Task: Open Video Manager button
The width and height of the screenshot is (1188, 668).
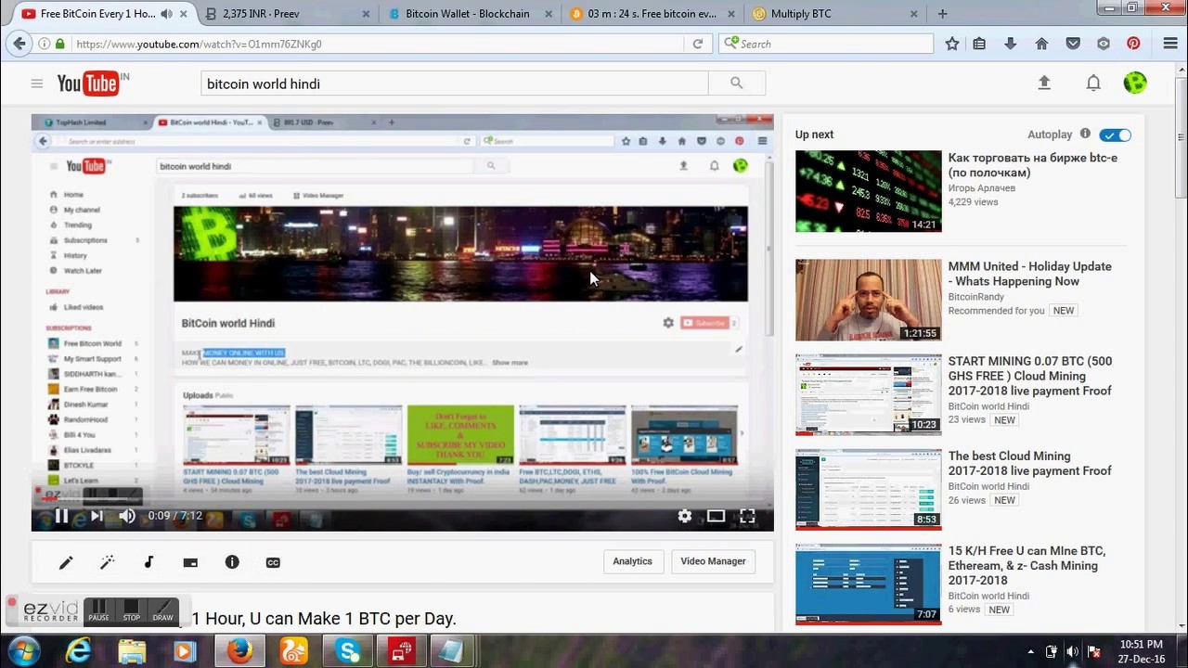Action: click(713, 561)
